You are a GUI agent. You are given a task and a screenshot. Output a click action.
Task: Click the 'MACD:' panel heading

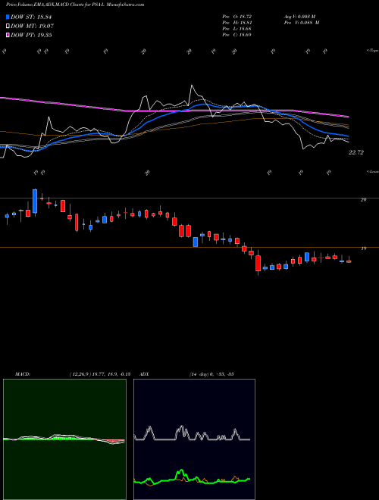click(23, 374)
